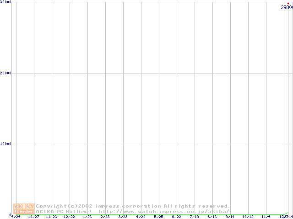Click the red data point marker
Viewport: 293px width, 219px height.
point(288,3)
